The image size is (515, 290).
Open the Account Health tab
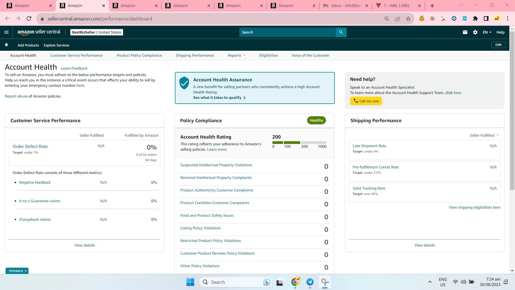coord(23,55)
